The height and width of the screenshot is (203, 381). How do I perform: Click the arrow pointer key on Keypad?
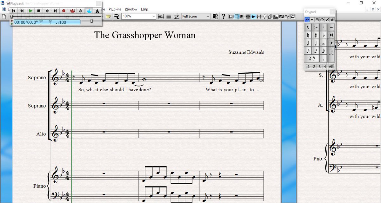308,27
